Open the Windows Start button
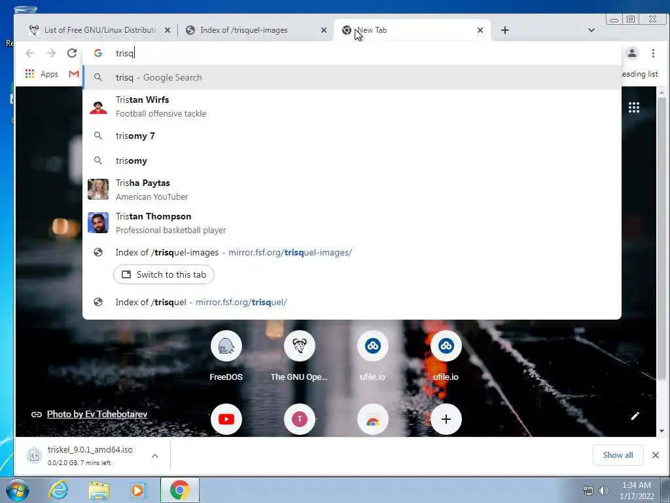 (17, 490)
